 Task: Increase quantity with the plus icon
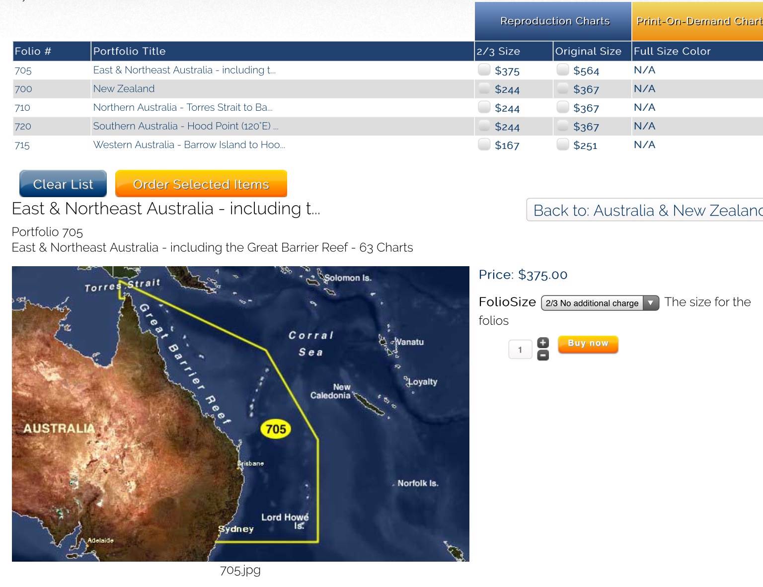click(x=543, y=343)
